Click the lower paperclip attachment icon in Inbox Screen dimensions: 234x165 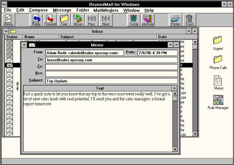[17, 89]
